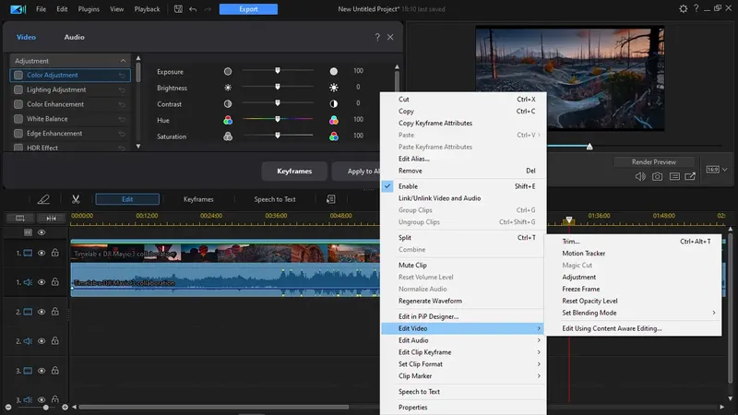The width and height of the screenshot is (738, 415).
Task: Click the Keyframes timeline toolbar button
Action: click(198, 199)
